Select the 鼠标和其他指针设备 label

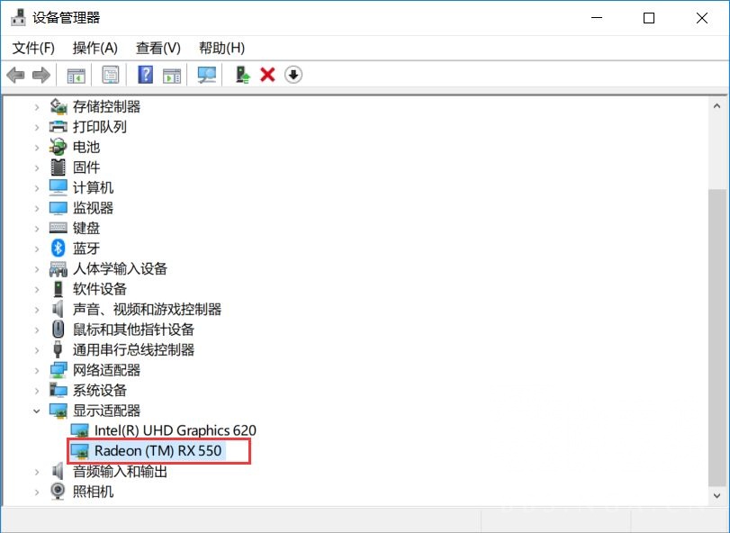point(133,330)
